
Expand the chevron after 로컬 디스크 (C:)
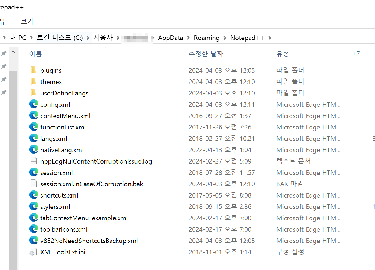88,38
